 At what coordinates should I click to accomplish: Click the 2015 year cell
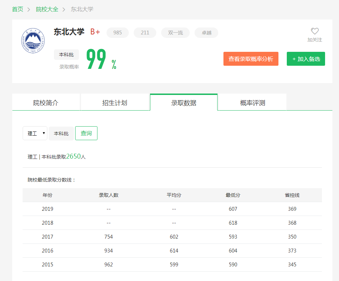(x=47, y=264)
